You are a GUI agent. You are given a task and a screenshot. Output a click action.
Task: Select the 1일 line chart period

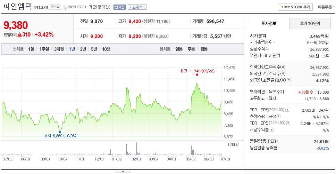coord(31,49)
